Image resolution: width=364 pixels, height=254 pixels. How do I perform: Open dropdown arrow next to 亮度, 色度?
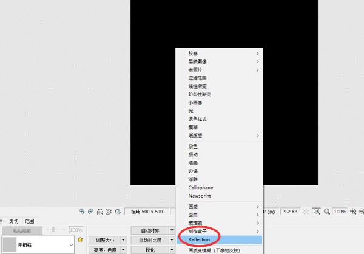(x=123, y=250)
